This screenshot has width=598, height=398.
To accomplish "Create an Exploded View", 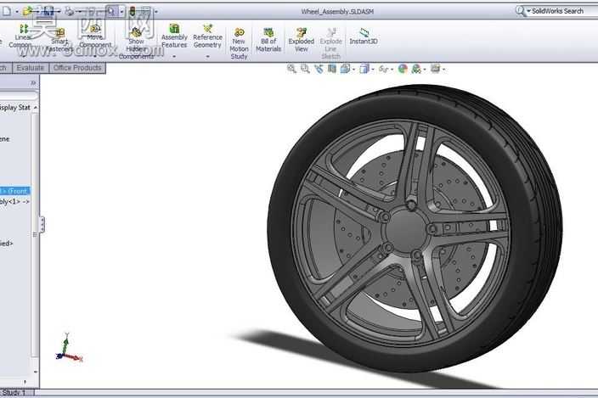I will coord(302,40).
